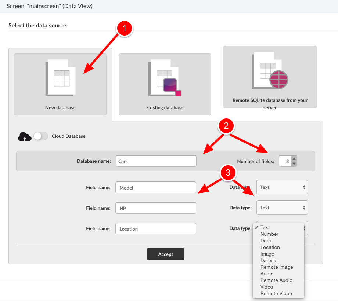The height and width of the screenshot is (301, 338).
Task: Click the cloud upload icon
Action: (25, 136)
